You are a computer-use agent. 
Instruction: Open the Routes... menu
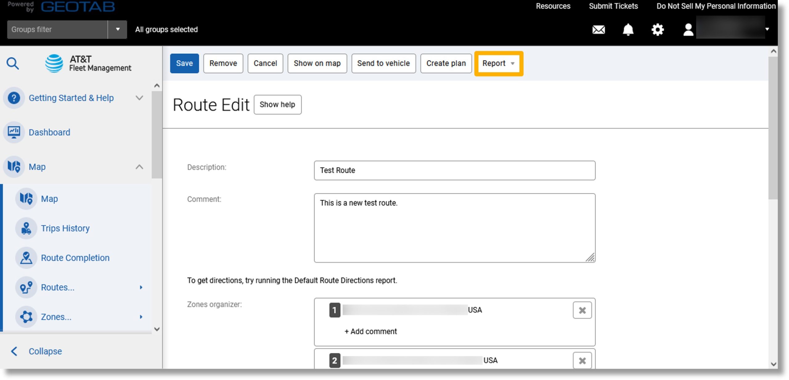click(58, 287)
